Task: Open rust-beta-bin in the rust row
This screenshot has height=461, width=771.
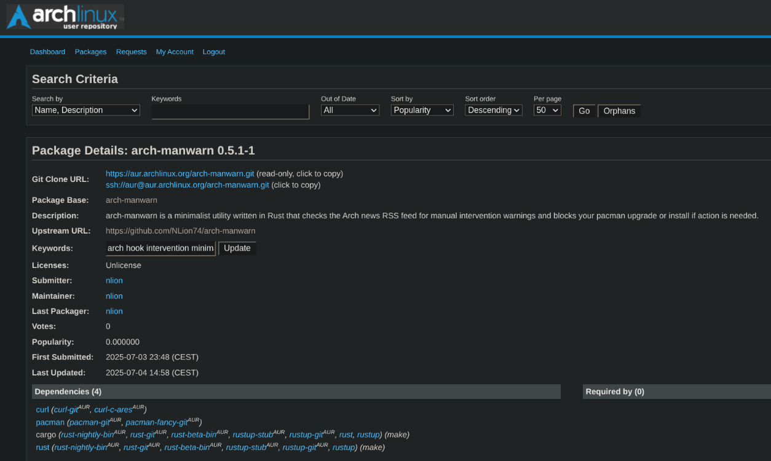Action: coord(187,448)
